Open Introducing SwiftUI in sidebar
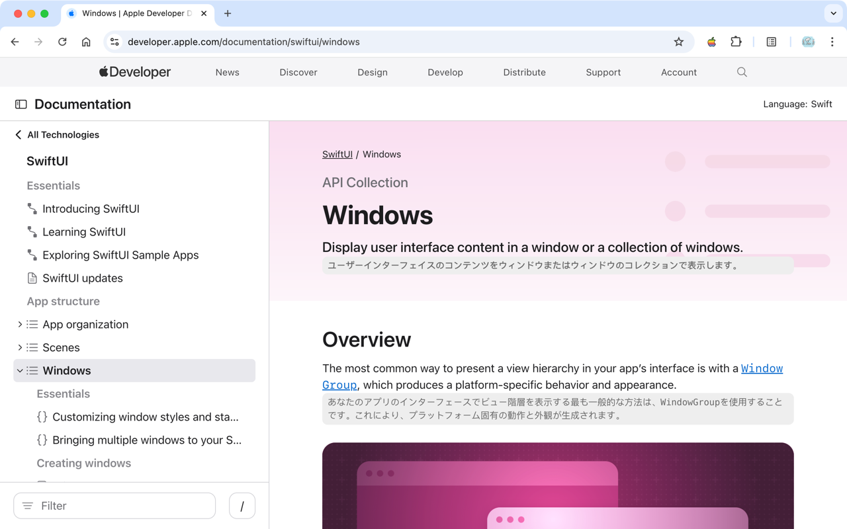Viewport: 847px width, 529px height. coord(91,209)
